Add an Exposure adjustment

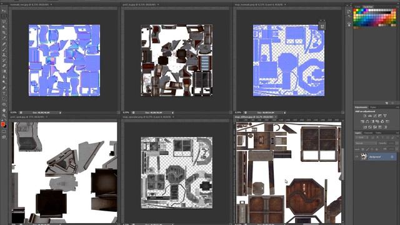[380, 116]
